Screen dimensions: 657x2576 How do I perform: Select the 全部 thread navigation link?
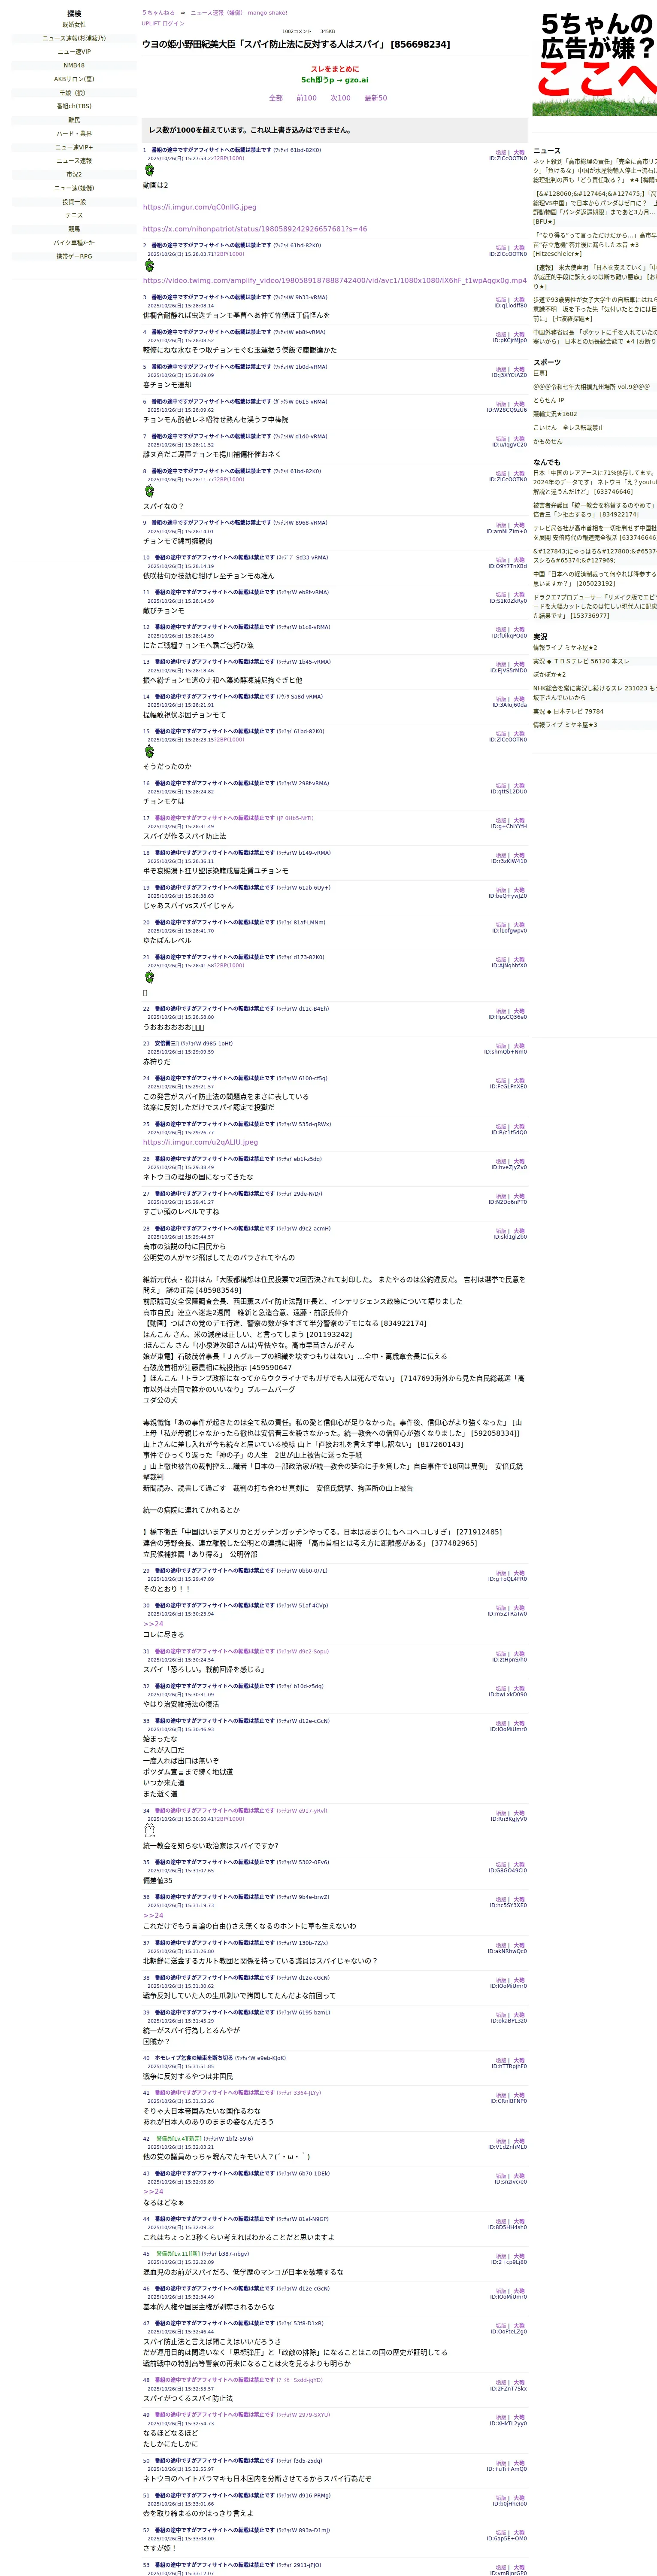[x=276, y=98]
